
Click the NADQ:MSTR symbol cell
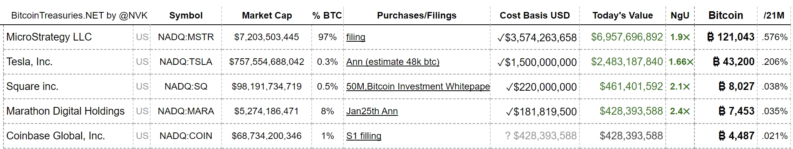[186, 37]
